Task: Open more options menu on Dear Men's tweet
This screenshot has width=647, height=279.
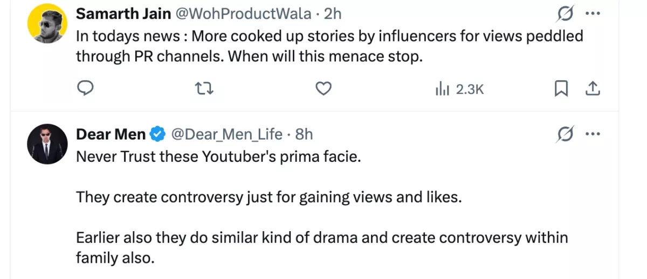Action: pyautogui.click(x=593, y=134)
